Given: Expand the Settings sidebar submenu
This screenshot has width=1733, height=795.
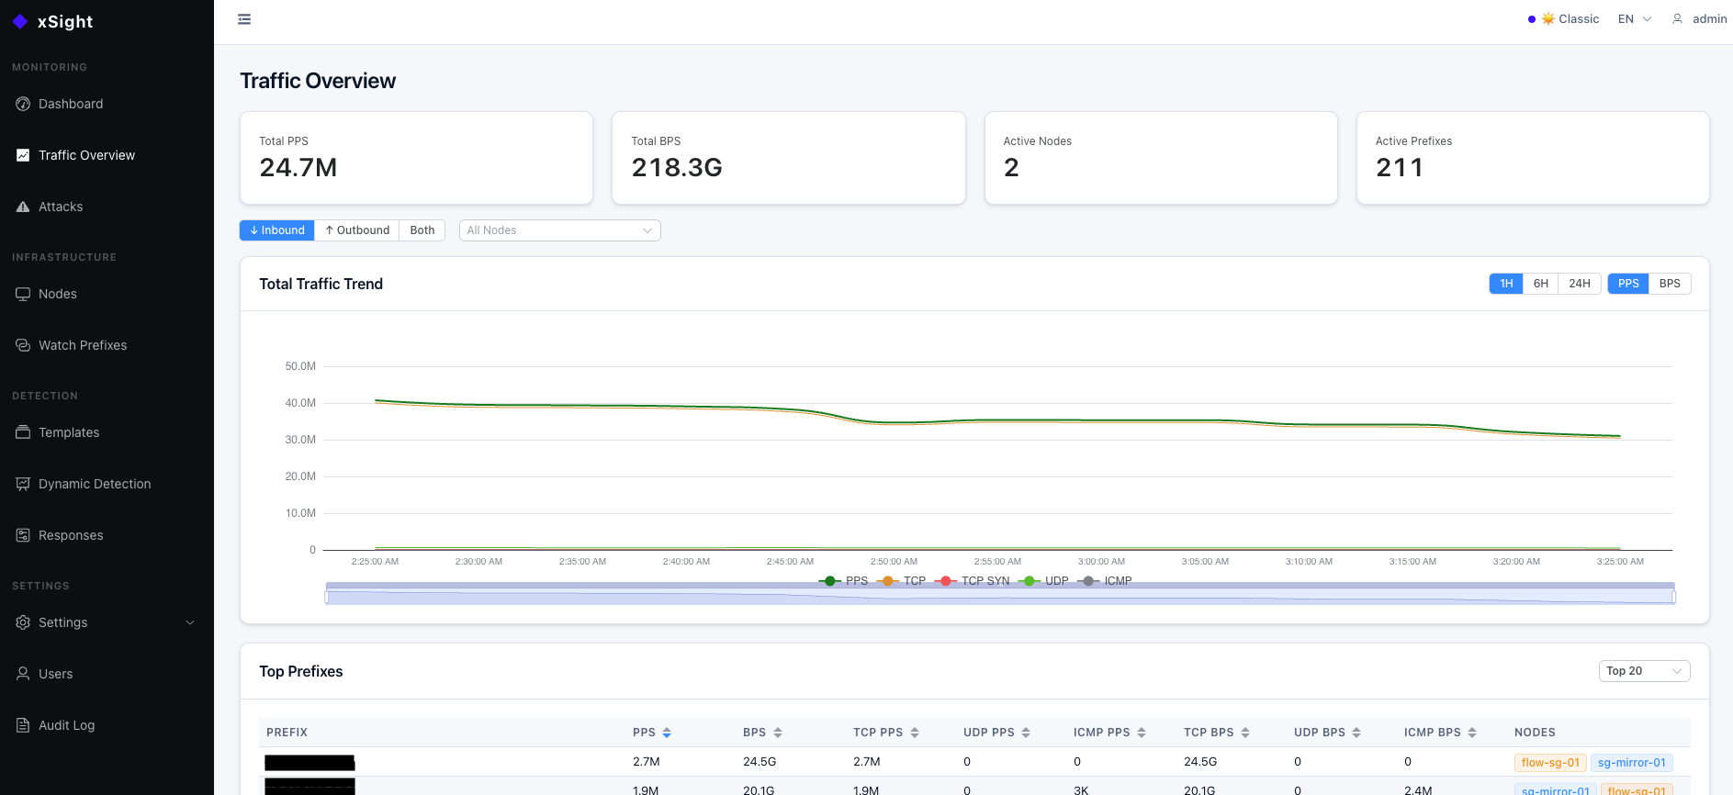Looking at the screenshot, I should [x=190, y=622].
